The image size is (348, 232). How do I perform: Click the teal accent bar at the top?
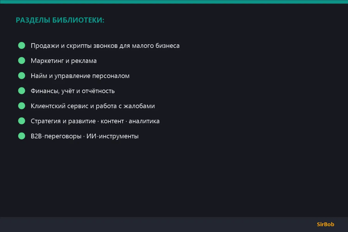(174, 2)
